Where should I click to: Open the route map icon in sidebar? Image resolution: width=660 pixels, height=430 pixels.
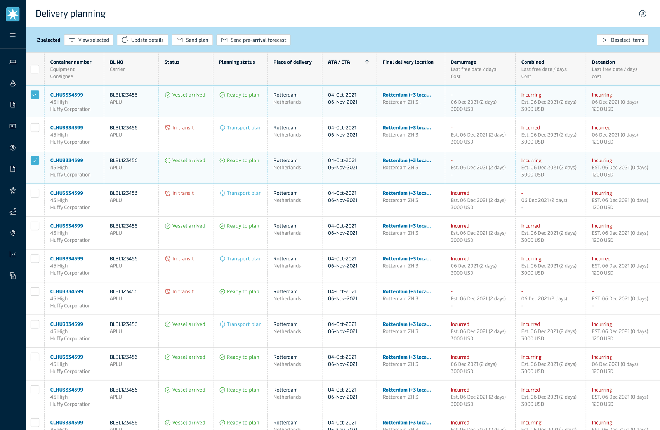click(13, 212)
